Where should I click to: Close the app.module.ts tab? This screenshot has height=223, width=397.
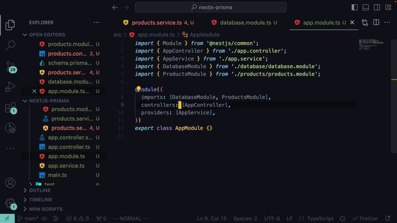(x=352, y=22)
